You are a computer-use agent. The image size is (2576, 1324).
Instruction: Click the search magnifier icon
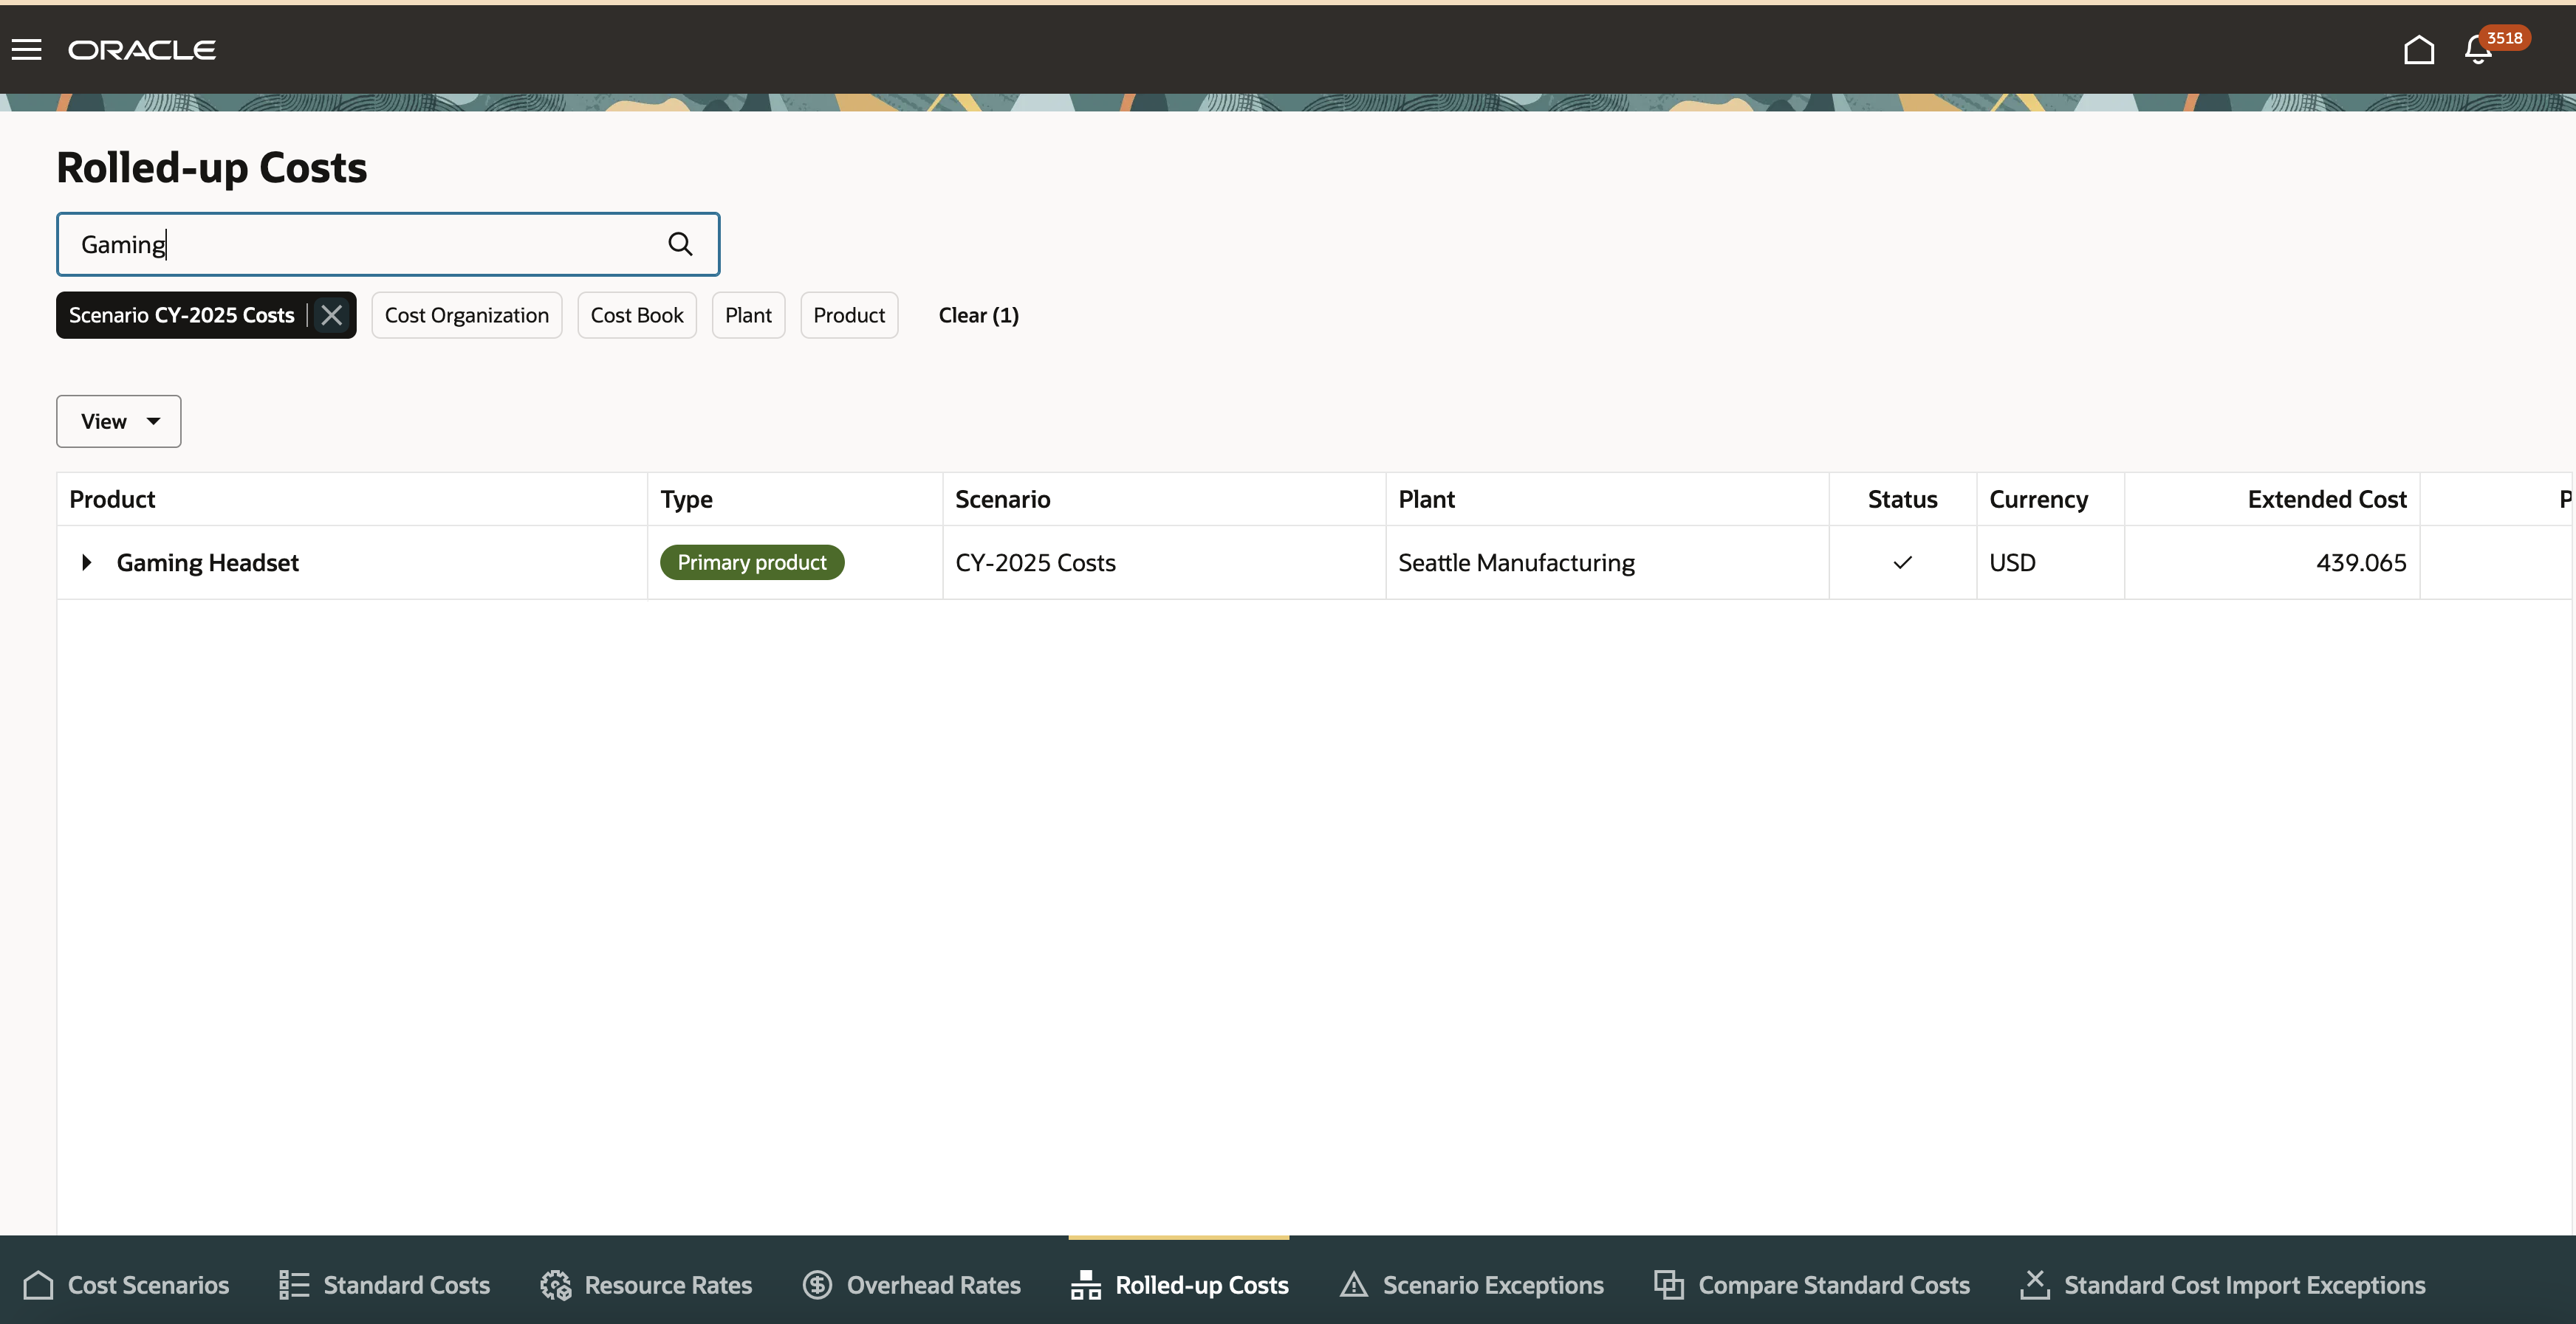680,244
